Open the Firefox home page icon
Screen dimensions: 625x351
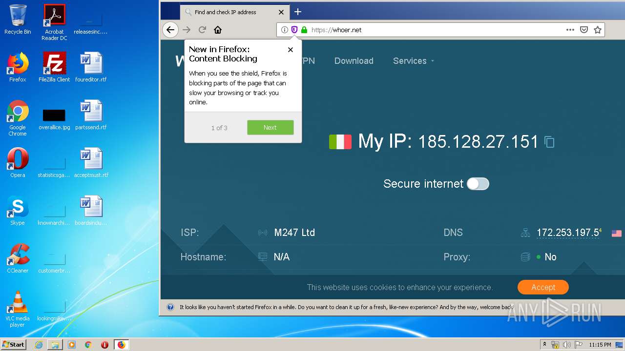[218, 30]
